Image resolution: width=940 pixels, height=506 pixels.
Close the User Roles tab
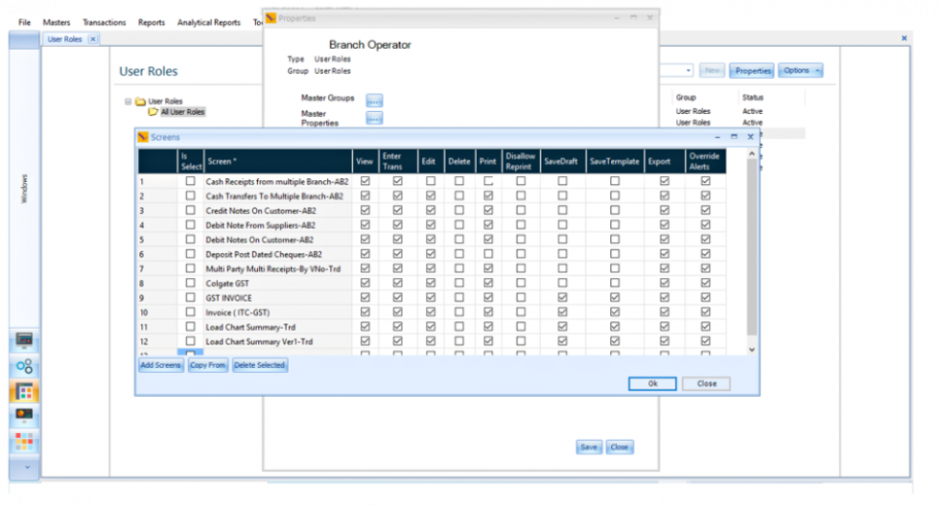click(92, 39)
